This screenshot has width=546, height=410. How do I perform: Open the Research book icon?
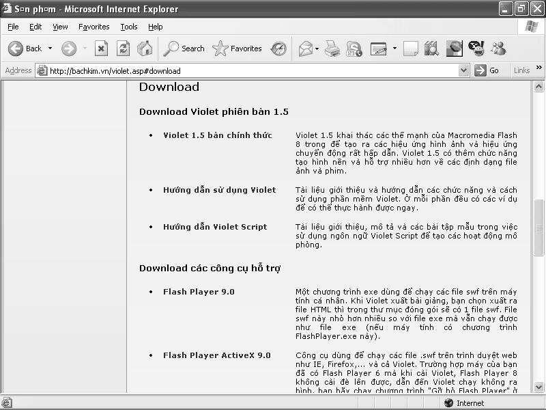431,49
